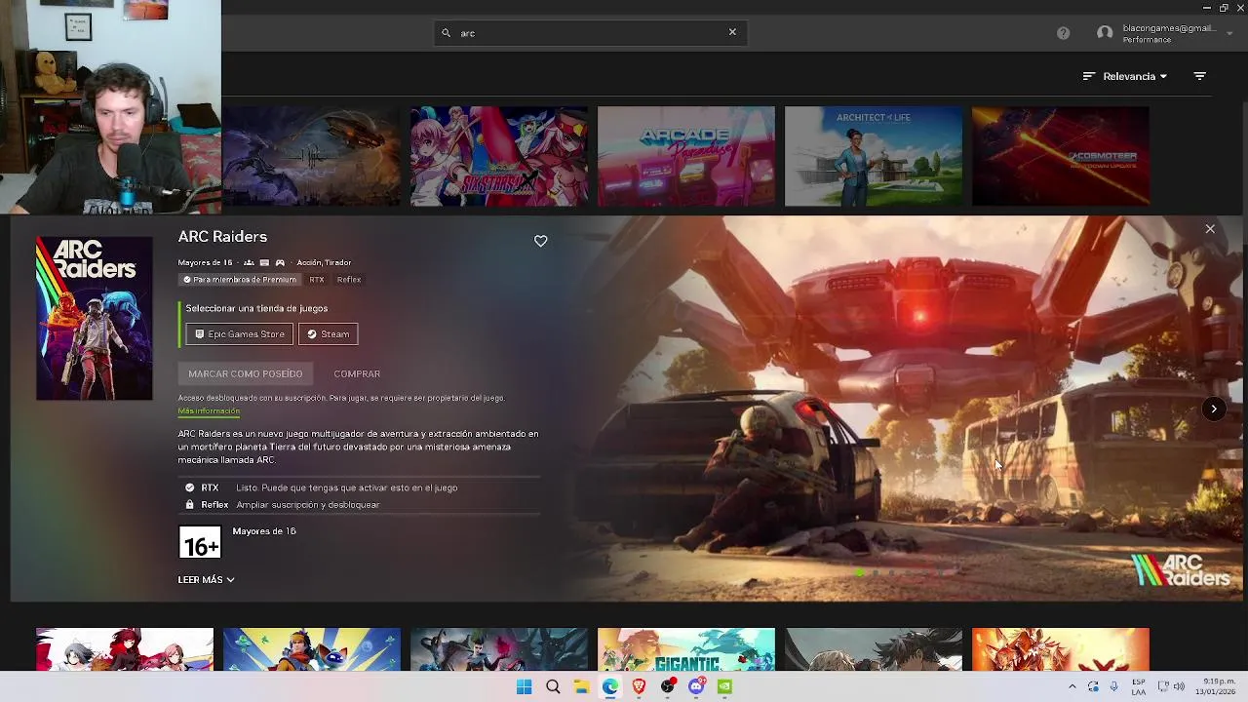1248x702 pixels.
Task: Click the gamepad support icon
Action: pyautogui.click(x=280, y=262)
